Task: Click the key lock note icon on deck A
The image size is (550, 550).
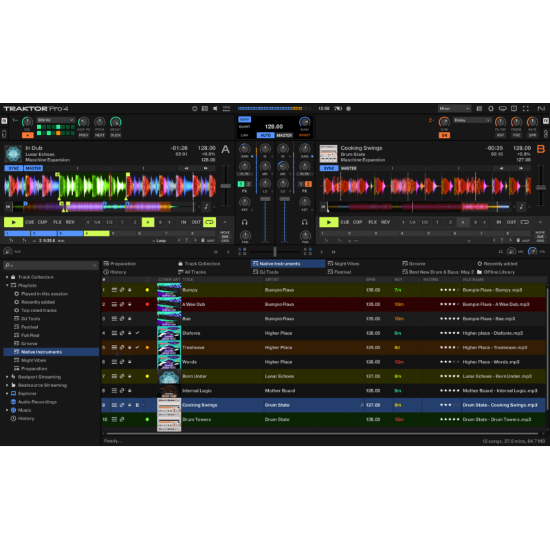Action: [206, 207]
